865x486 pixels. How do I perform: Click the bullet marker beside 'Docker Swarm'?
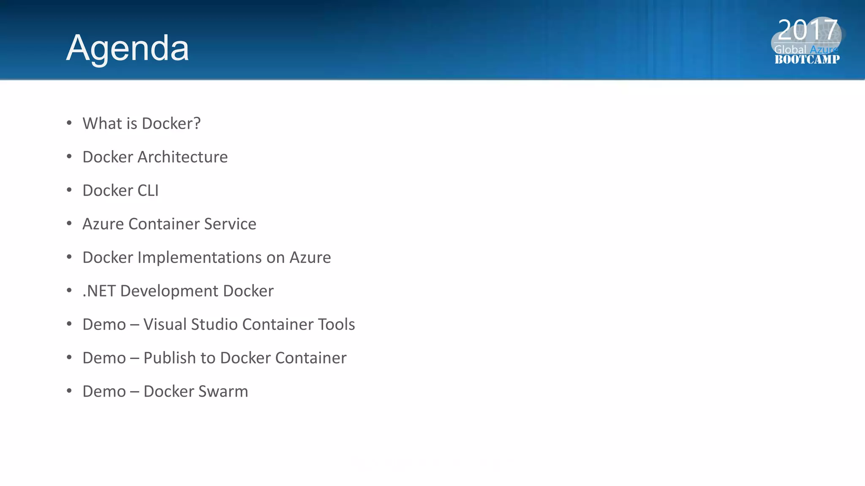[69, 391]
